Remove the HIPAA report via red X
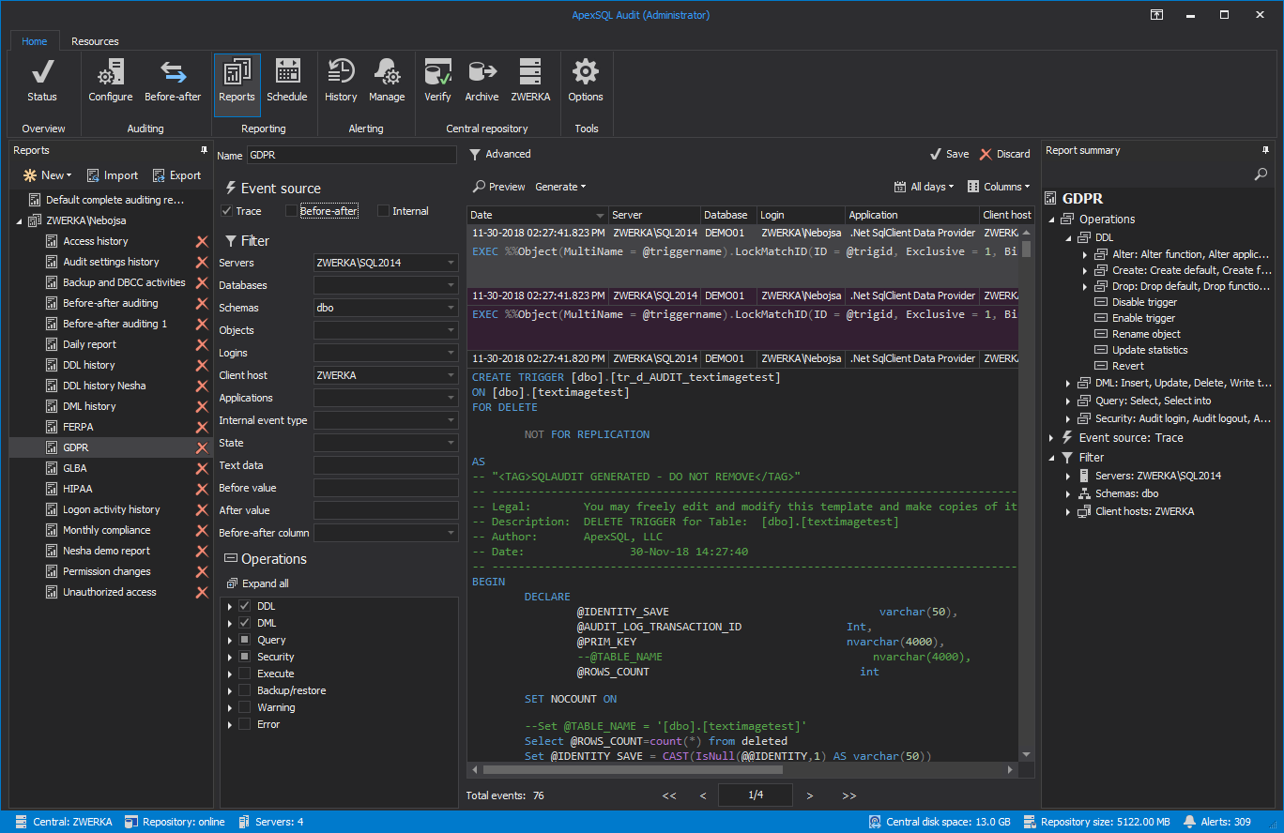Viewport: 1284px width, 833px height. (x=201, y=489)
